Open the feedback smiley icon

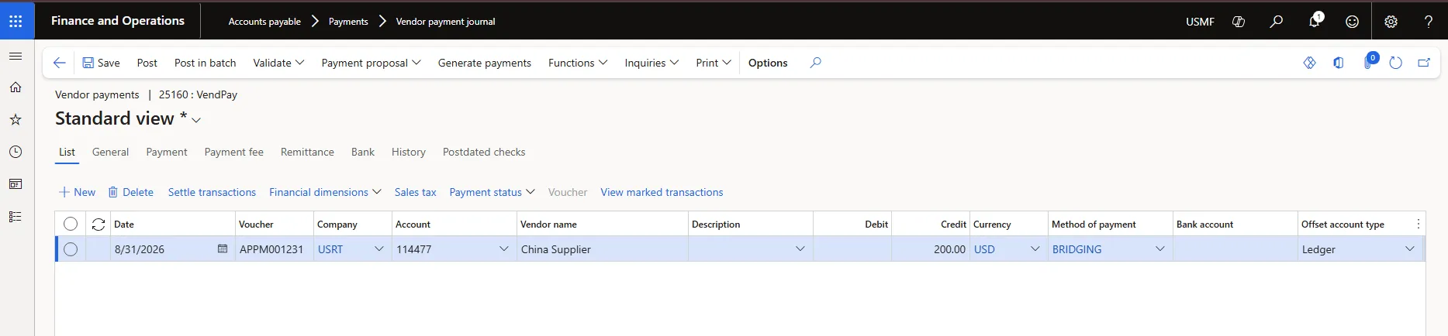click(x=1353, y=22)
